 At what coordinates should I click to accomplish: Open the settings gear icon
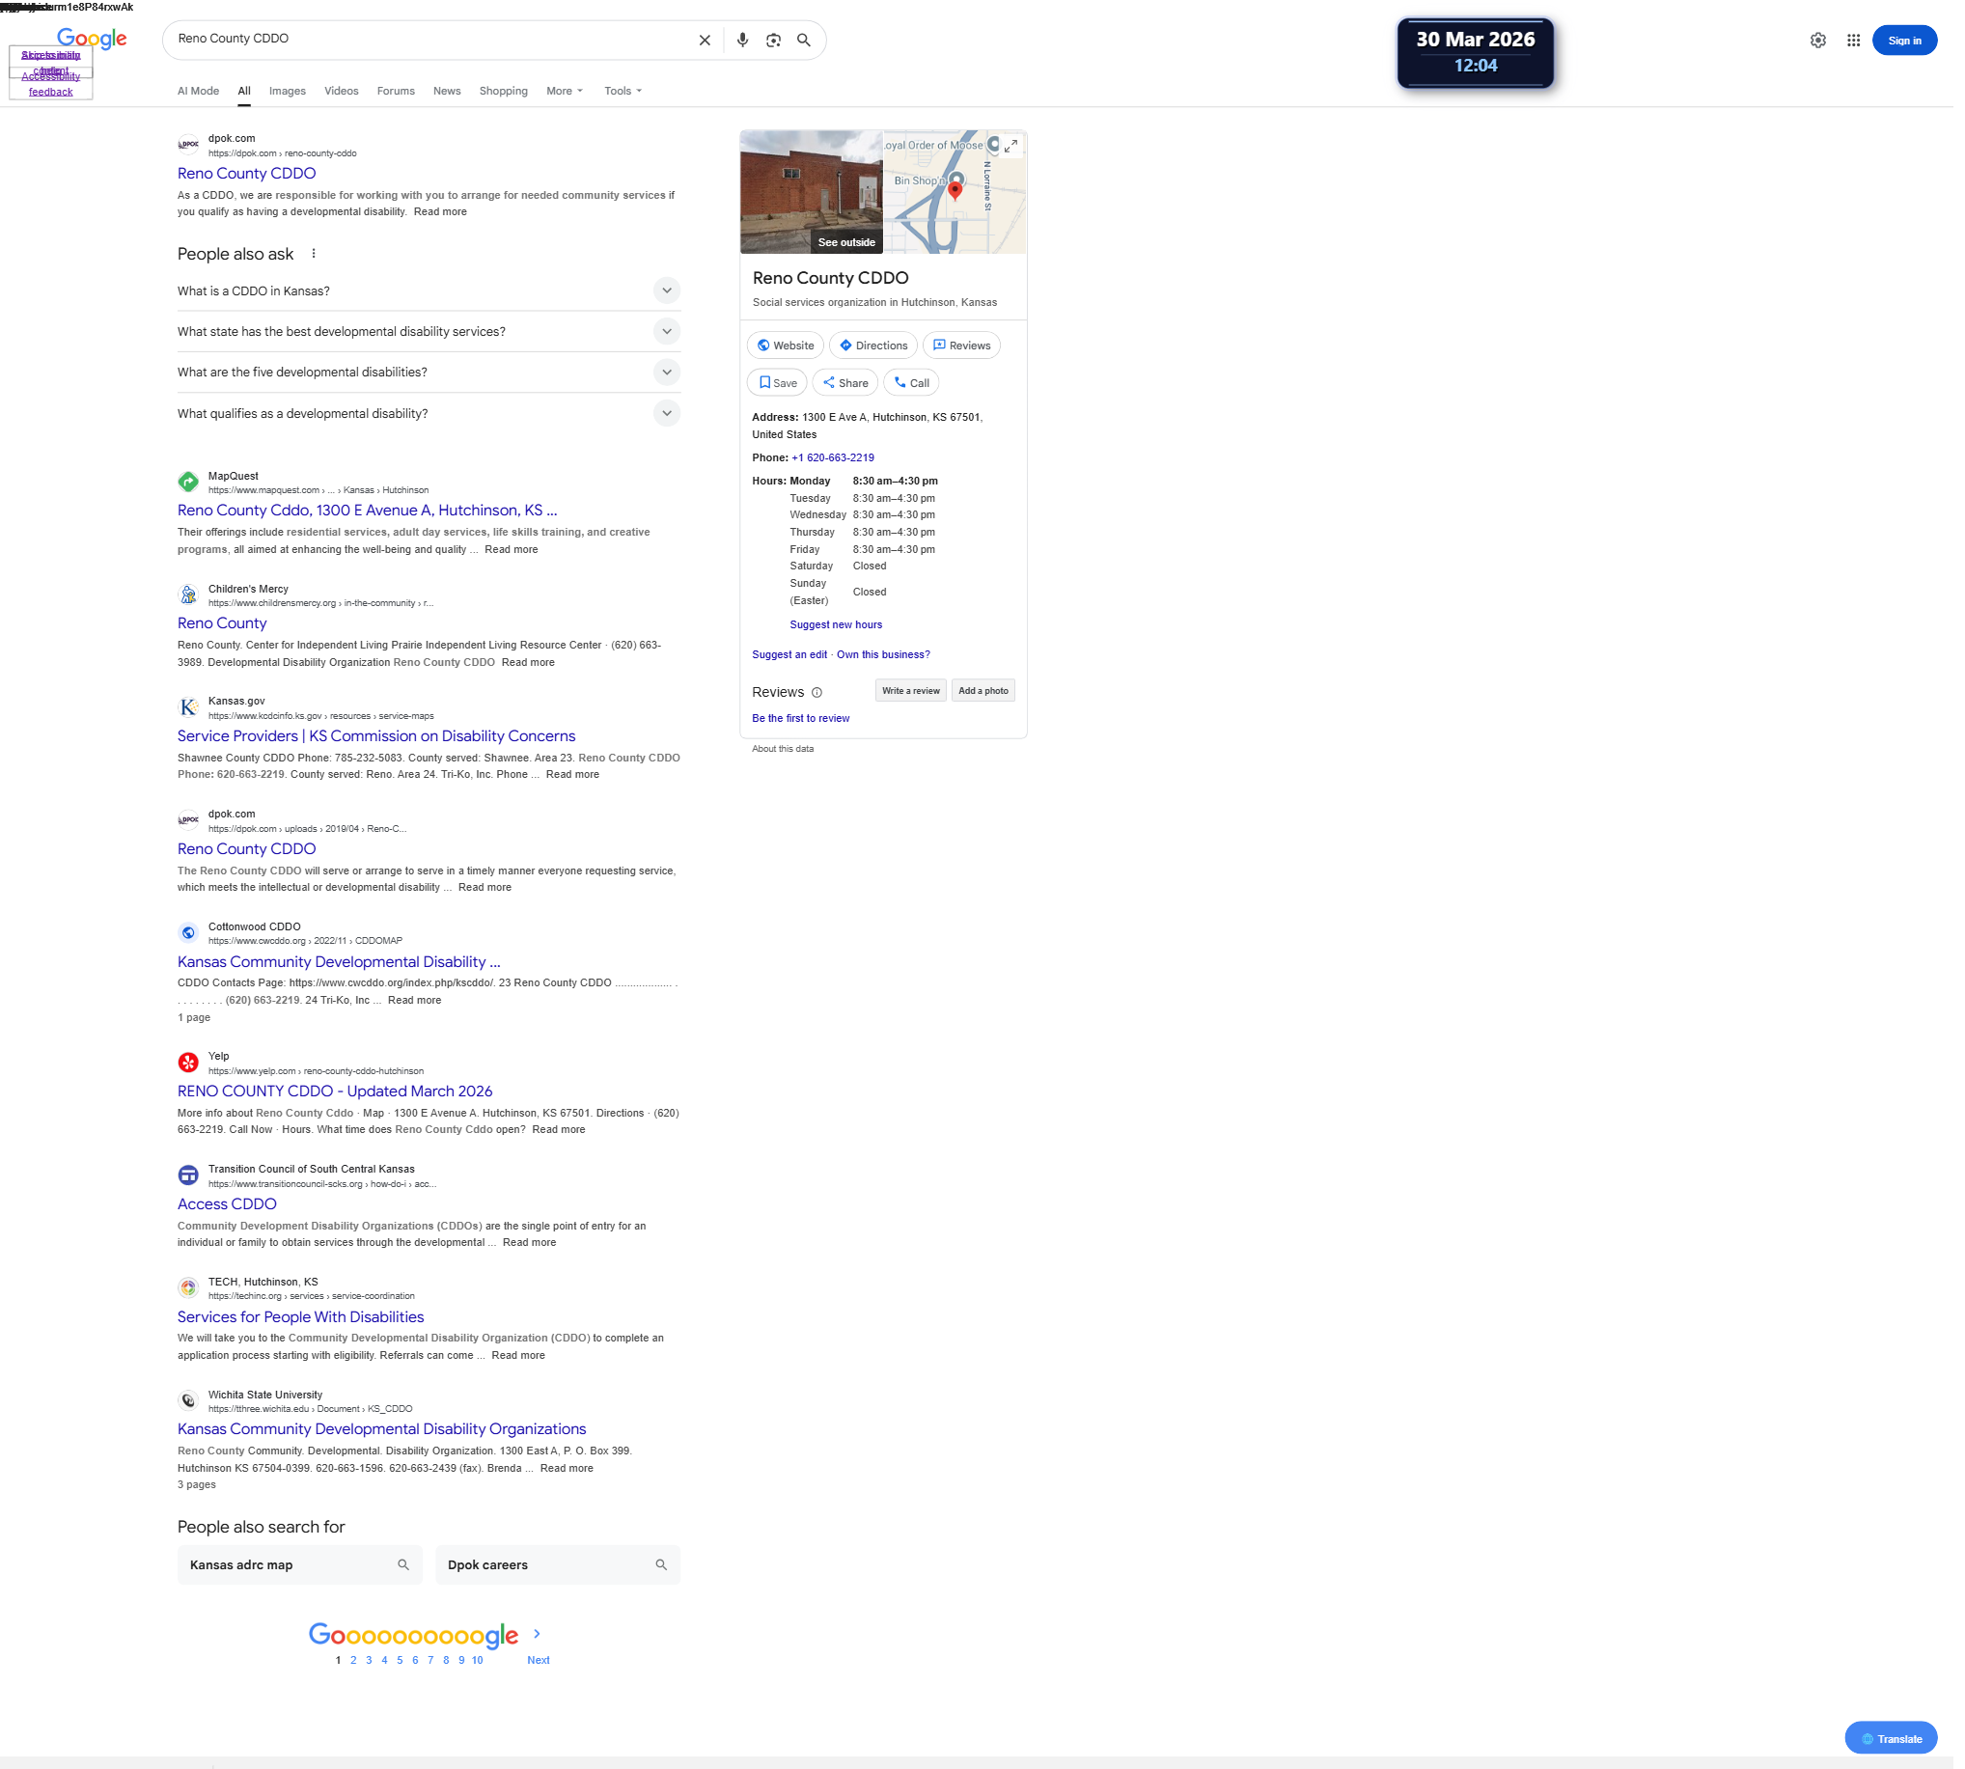(1817, 40)
